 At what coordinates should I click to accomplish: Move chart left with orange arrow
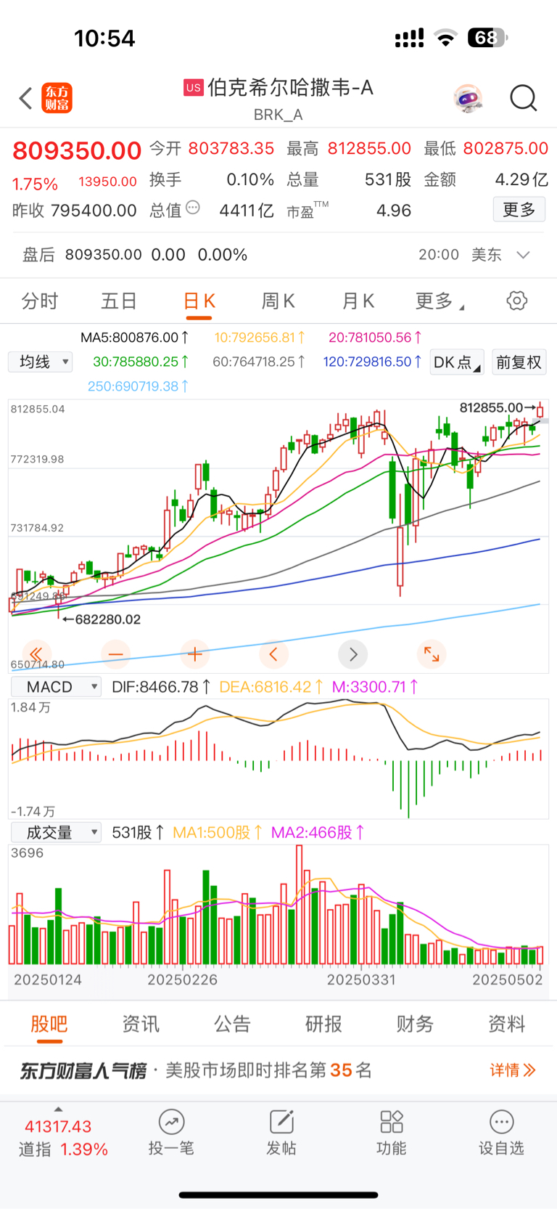point(273,654)
